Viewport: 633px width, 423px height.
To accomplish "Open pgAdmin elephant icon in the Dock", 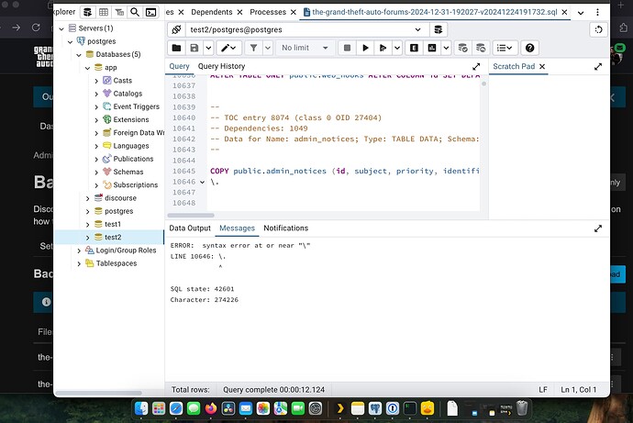I will [x=374, y=408].
